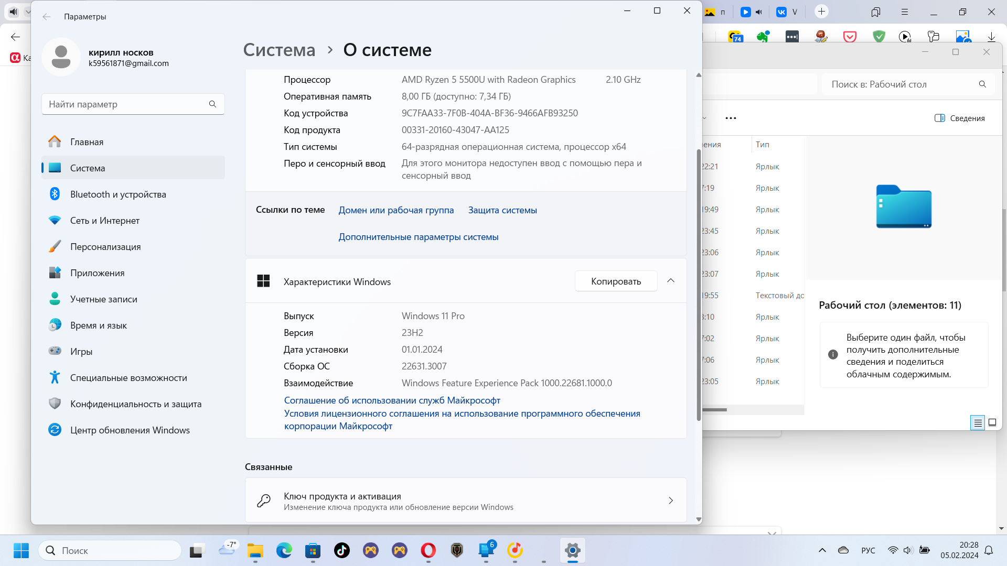Open Bluetooth и устройства settings section
The image size is (1007, 566).
click(x=118, y=194)
